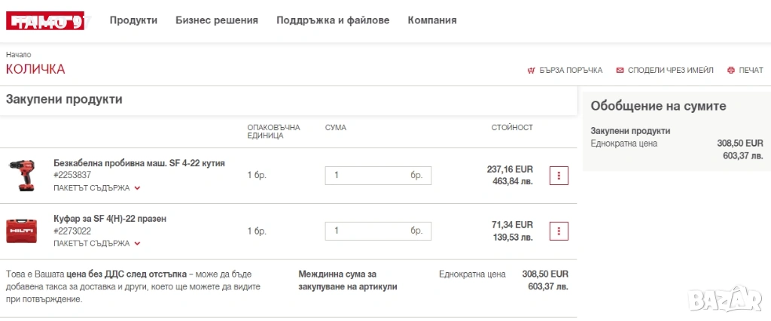Click the printer icon

coord(730,70)
